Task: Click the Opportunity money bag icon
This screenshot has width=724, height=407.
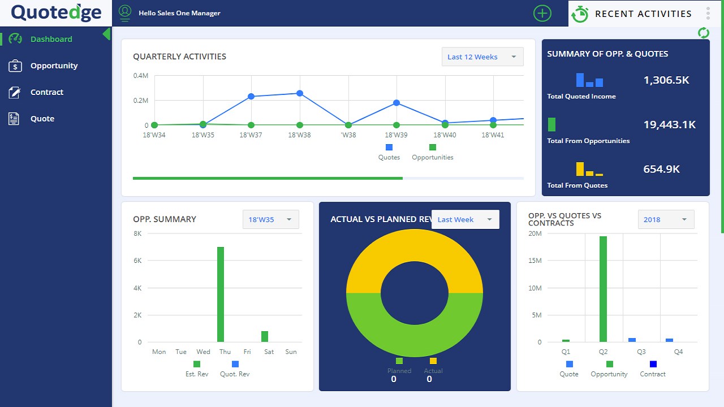Action: 15,66
